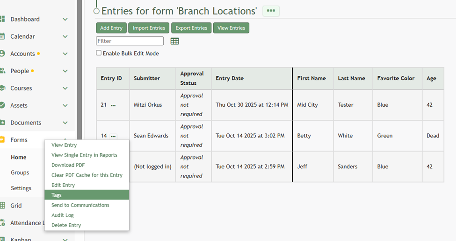Click the Forms sidebar icon
Image resolution: width=456 pixels, height=241 pixels.
pyautogui.click(x=2, y=140)
